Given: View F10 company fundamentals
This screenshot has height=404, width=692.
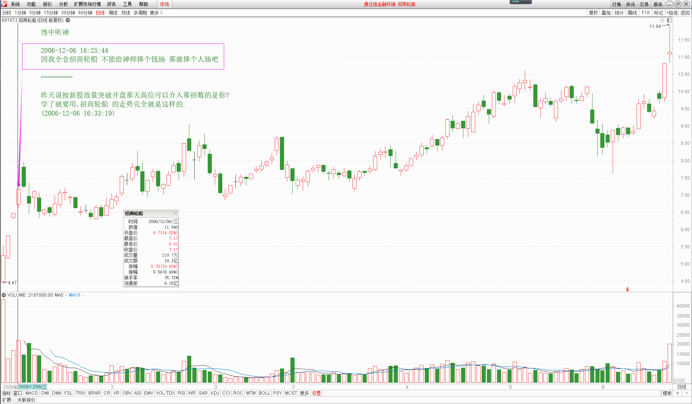Looking at the screenshot, I should click(645, 12).
